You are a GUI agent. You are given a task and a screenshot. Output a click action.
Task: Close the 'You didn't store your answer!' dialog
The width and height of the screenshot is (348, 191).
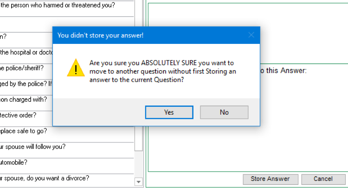pos(251,35)
